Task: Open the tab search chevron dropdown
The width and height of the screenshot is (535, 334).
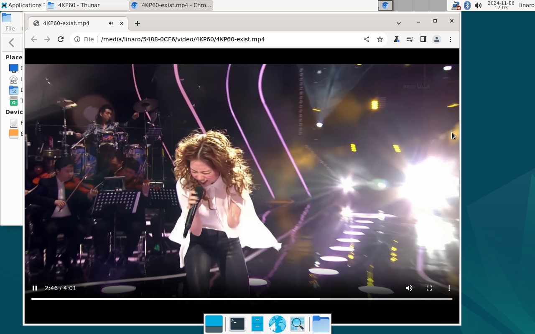Action: pyautogui.click(x=399, y=23)
